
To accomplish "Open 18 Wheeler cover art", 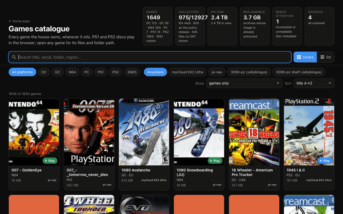I will pyautogui.click(x=254, y=132).
